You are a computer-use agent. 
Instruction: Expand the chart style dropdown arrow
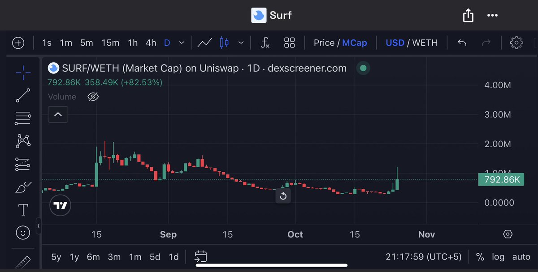pyautogui.click(x=241, y=43)
